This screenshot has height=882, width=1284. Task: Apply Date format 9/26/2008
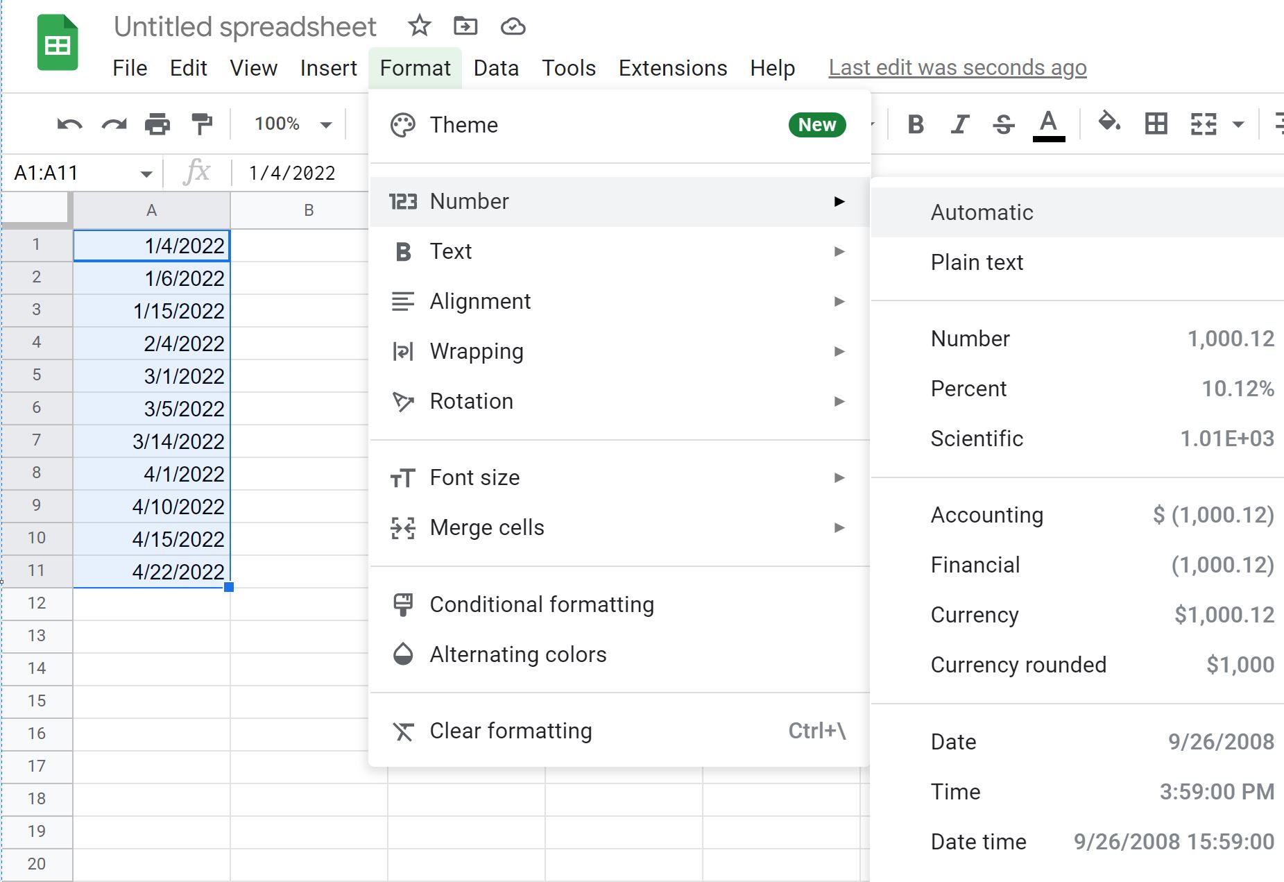1077,742
